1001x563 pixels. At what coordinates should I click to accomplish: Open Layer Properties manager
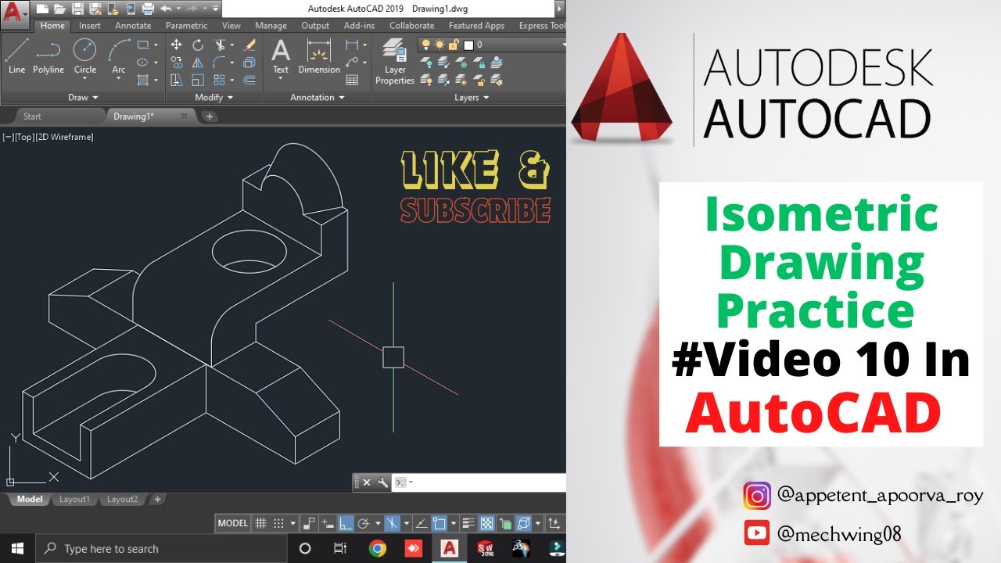[x=395, y=63]
